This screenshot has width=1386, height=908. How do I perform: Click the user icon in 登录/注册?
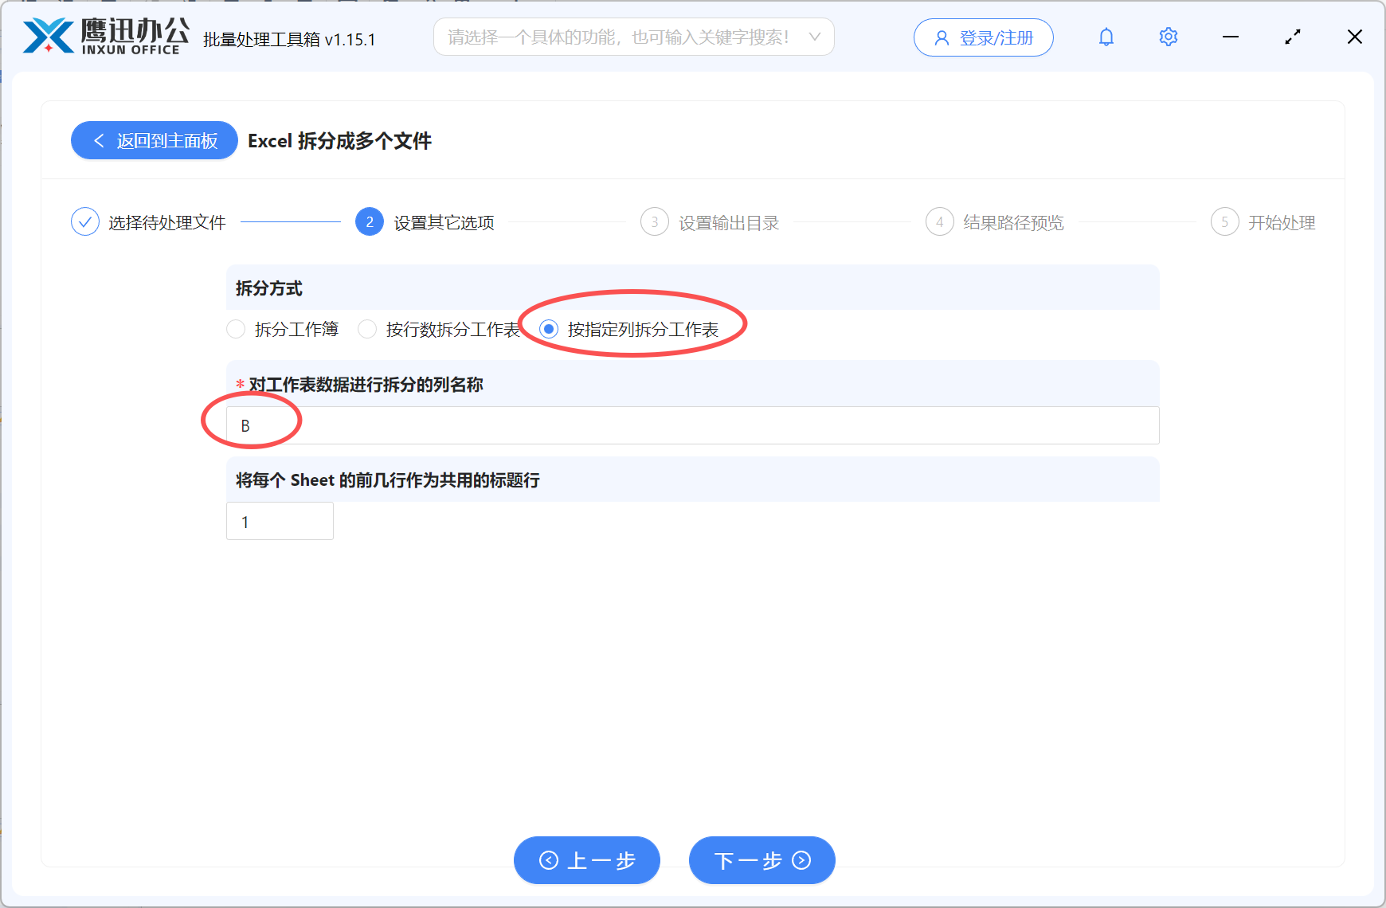pyautogui.click(x=940, y=37)
